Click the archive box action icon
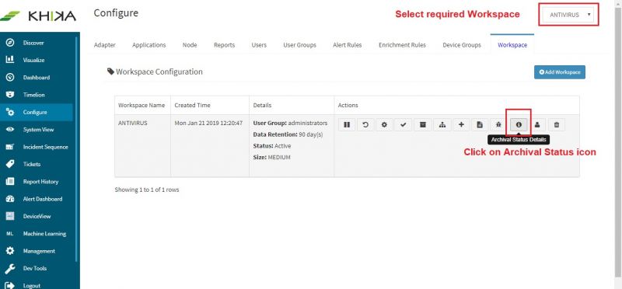The height and width of the screenshot is (289, 622). (x=423, y=125)
